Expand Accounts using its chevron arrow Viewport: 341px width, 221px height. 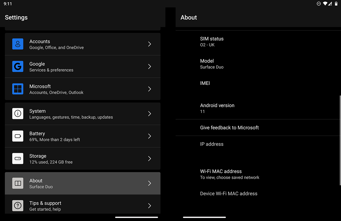point(149,44)
